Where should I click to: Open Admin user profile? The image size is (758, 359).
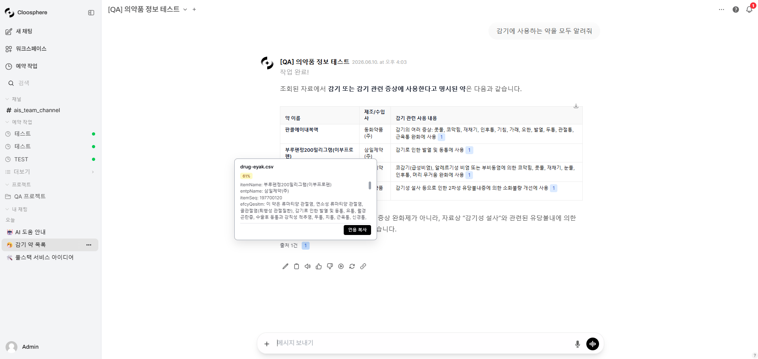[22, 347]
